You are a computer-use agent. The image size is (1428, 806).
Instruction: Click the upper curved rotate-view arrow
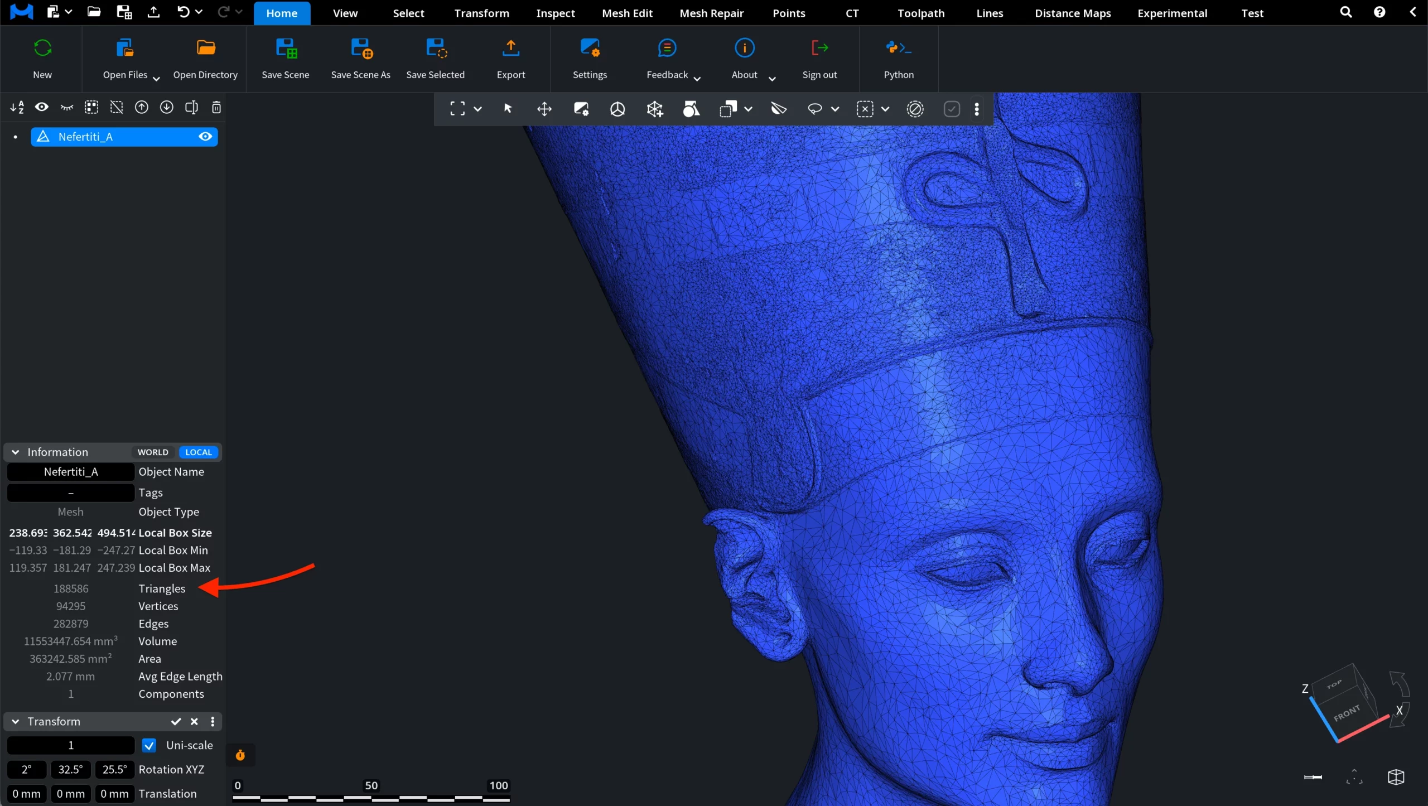click(1400, 683)
